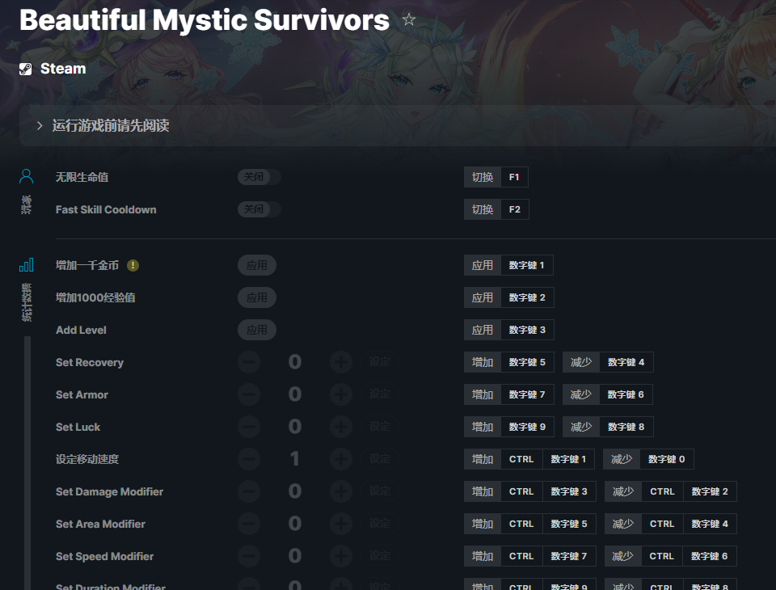The image size is (776, 590).
Task: Decrease Set Speed Modifier with minus icon
Action: click(x=249, y=556)
